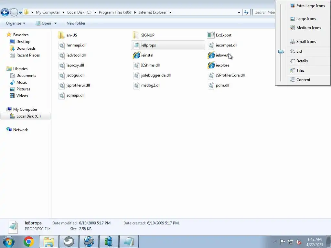Show hidden tray icons arrow
This screenshot has width=331, height=248.
click(275, 242)
